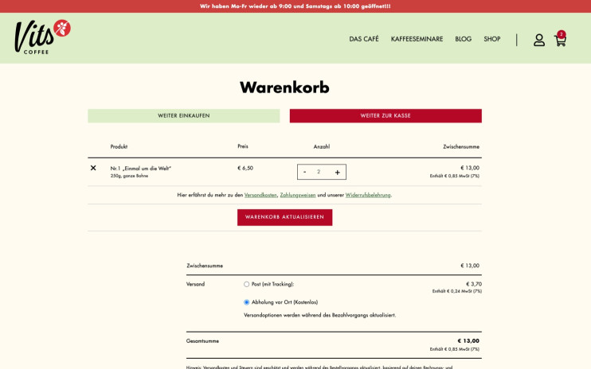The width and height of the screenshot is (591, 369).
Task: Select Abholung vor Ort shipping option
Action: [247, 302]
